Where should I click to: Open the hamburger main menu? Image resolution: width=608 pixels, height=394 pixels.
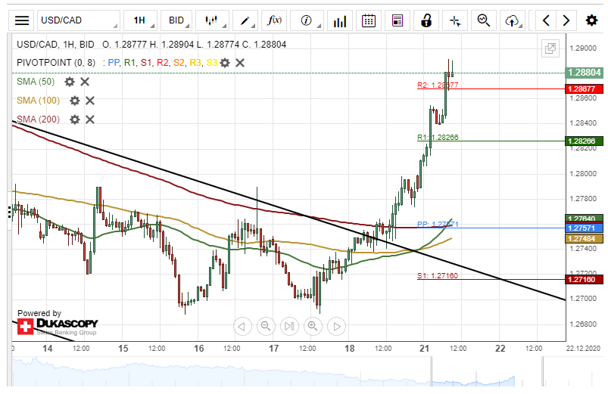point(22,20)
